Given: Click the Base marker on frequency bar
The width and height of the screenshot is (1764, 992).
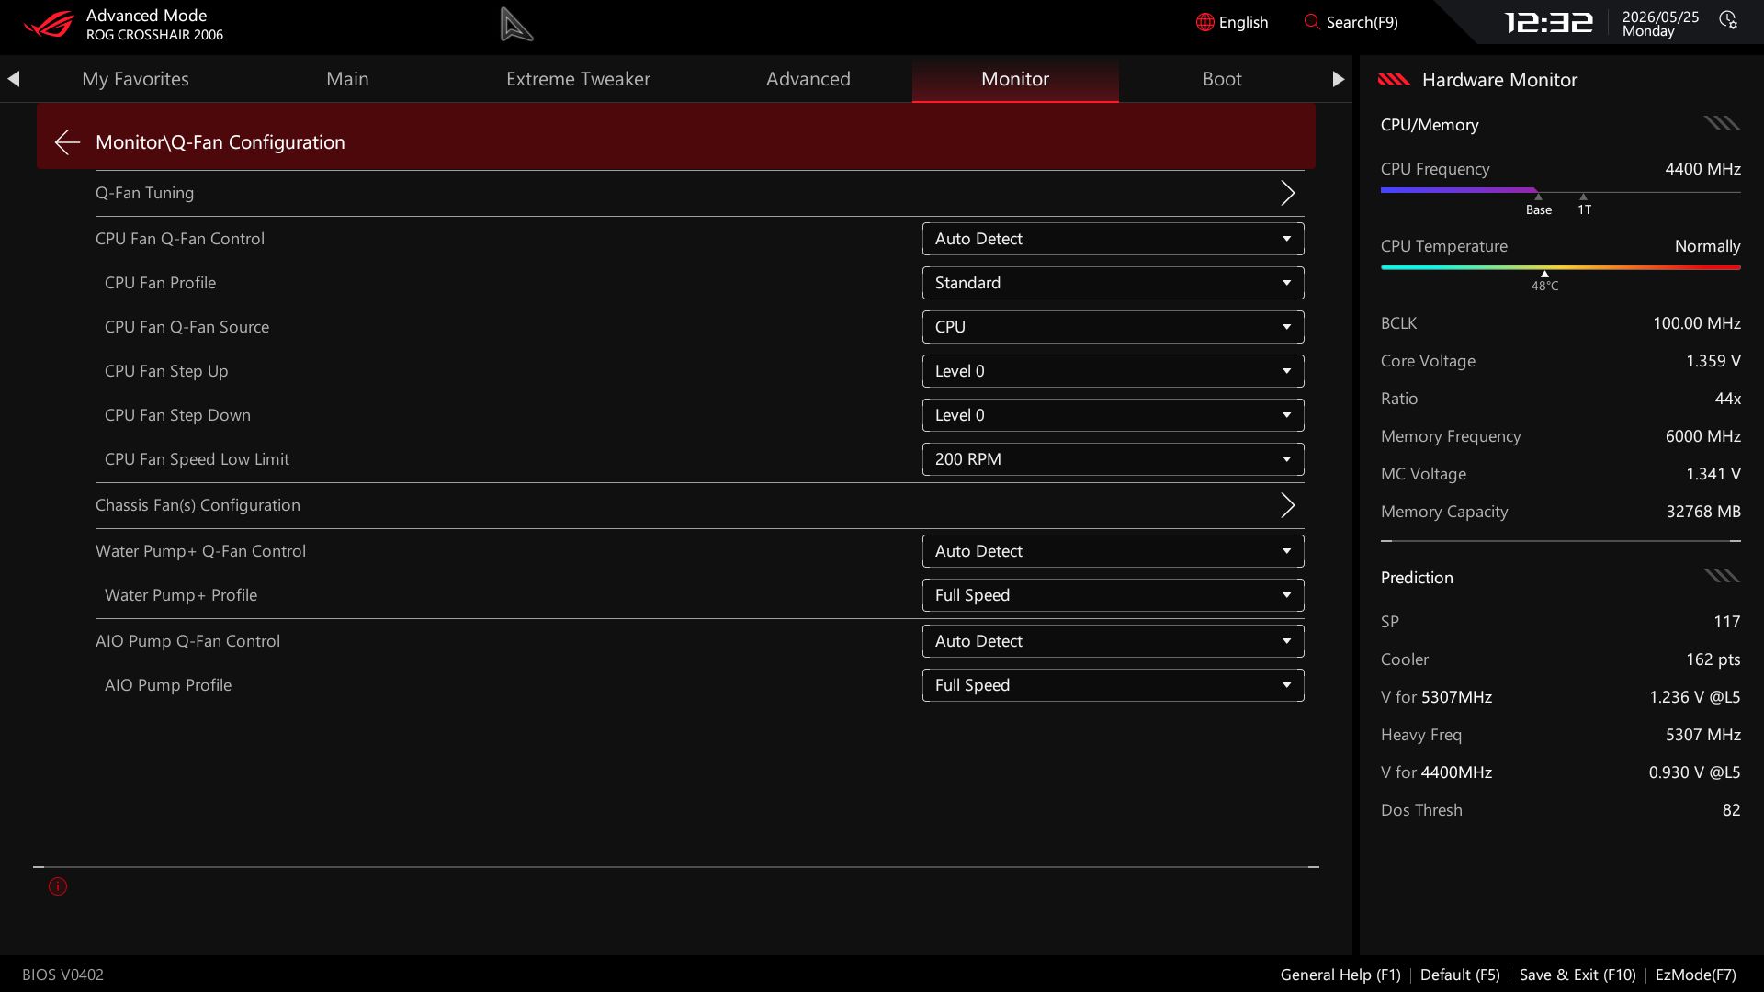Looking at the screenshot, I should (1538, 206).
